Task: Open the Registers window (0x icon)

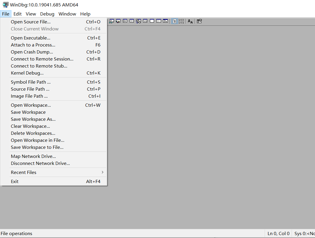Action: 125,21
